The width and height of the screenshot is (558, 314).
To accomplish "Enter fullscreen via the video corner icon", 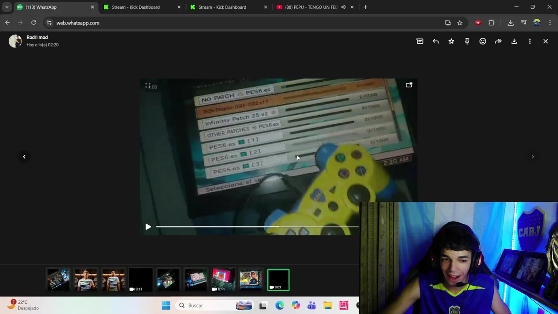I will tap(148, 85).
